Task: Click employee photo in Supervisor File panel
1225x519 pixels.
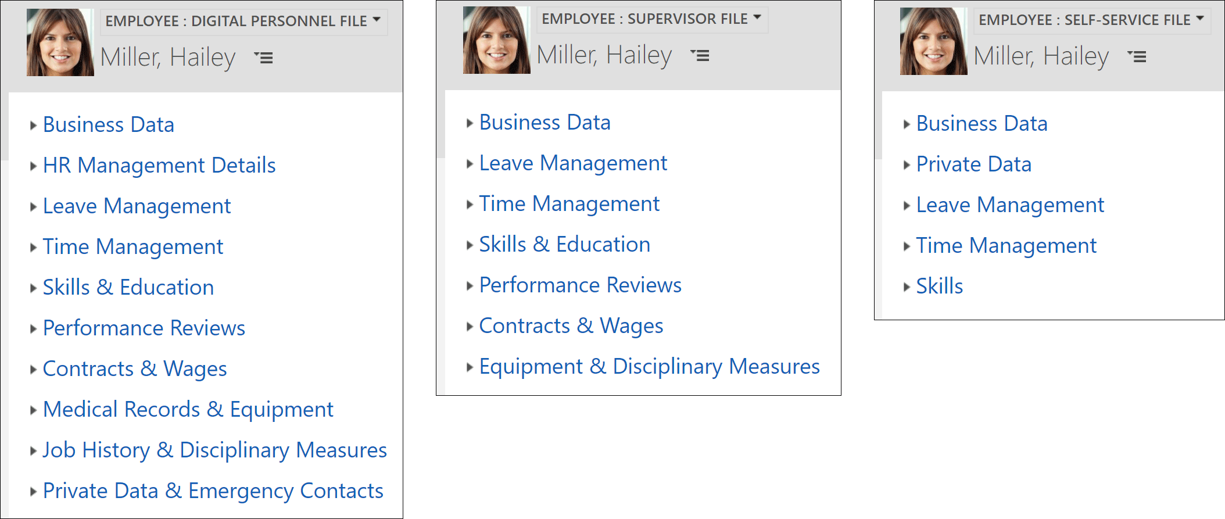Action: click(497, 40)
